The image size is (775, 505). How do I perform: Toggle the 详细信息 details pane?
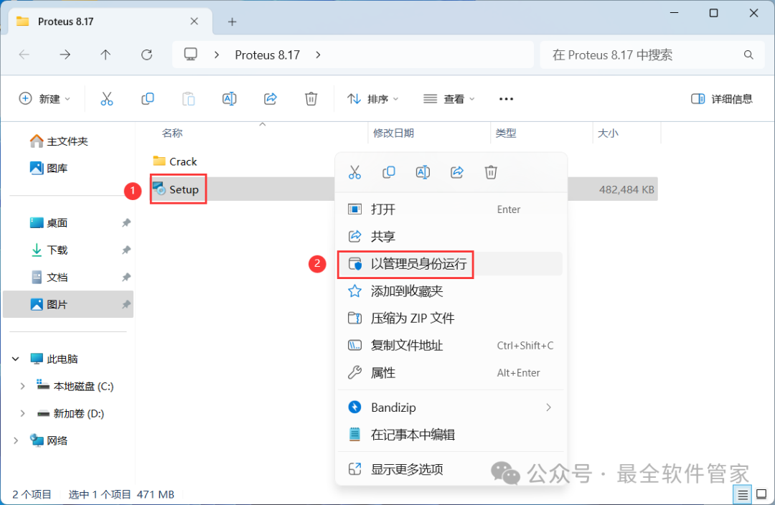coord(722,99)
